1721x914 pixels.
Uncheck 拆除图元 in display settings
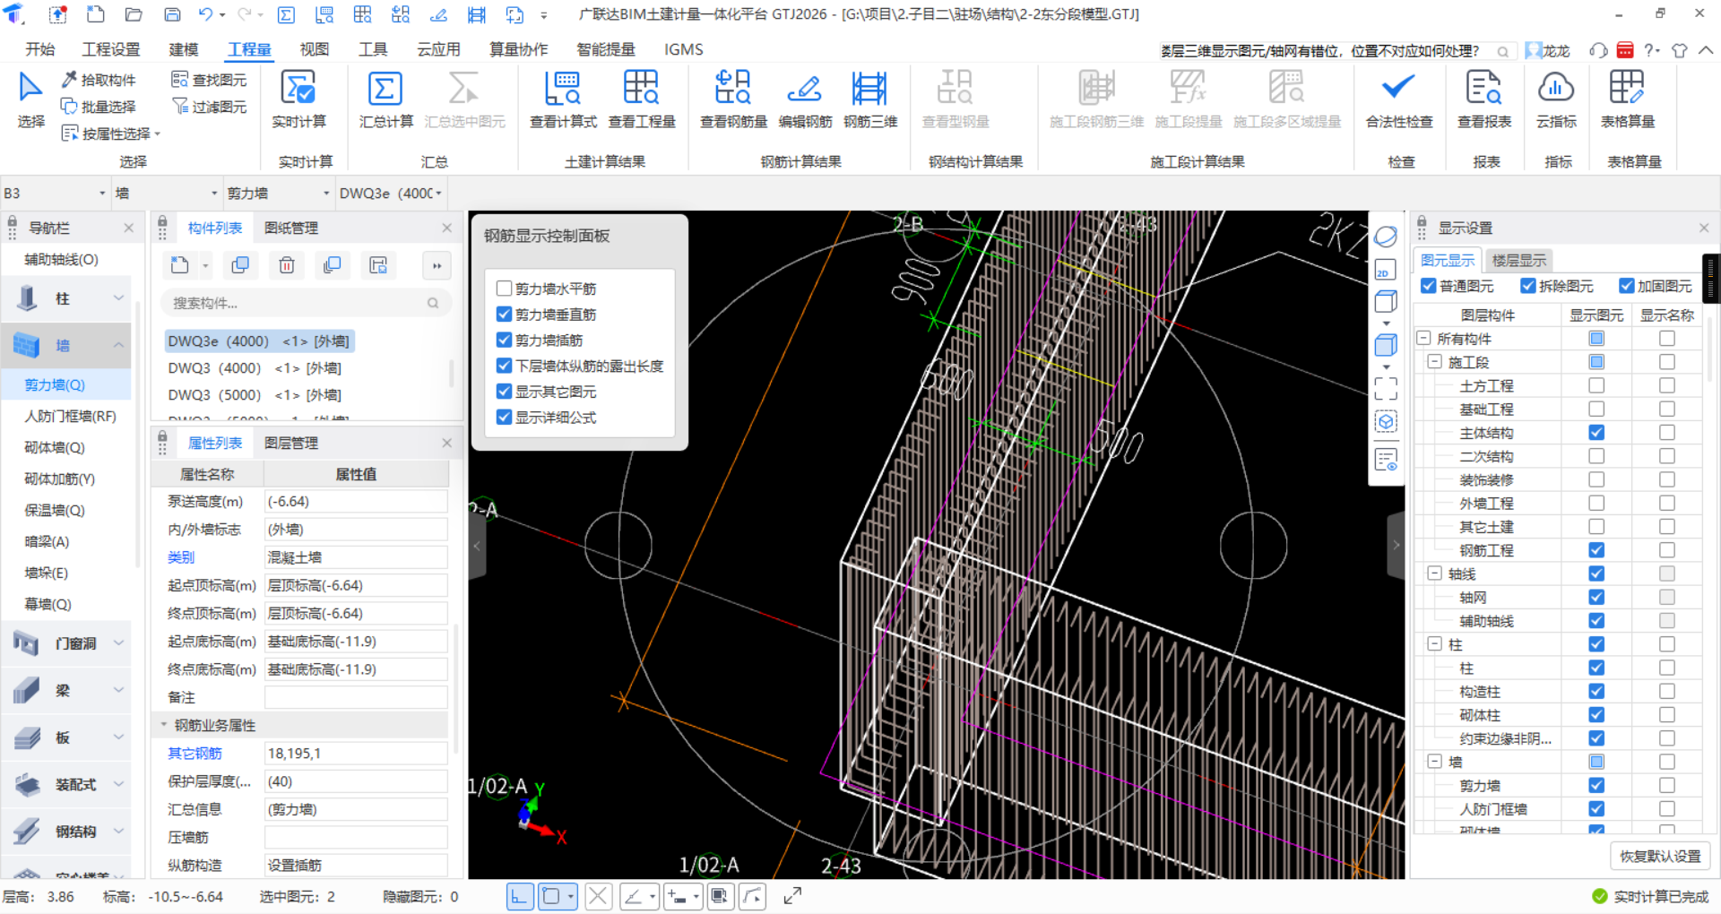[x=1528, y=286]
